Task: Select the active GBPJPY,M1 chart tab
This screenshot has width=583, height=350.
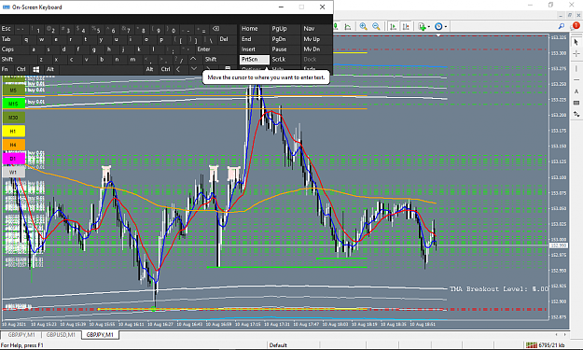Action: pyautogui.click(x=100, y=335)
